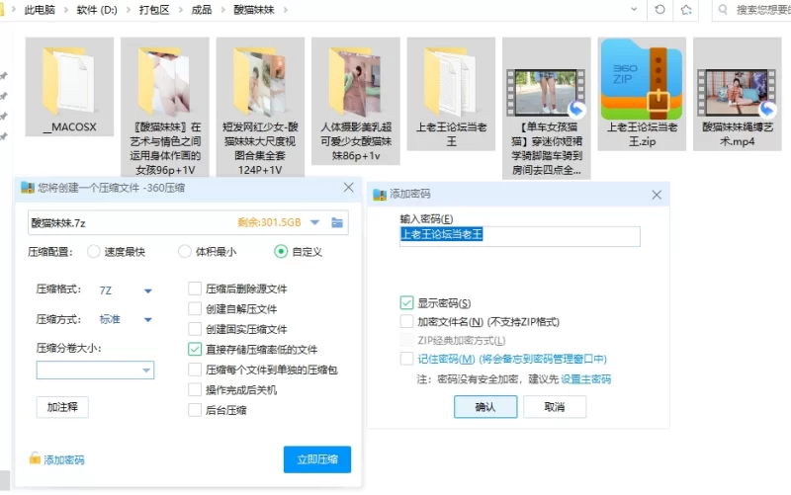This screenshot has width=791, height=495.
Task: Enable 操作完成后关机 checkbox
Action: 195,389
